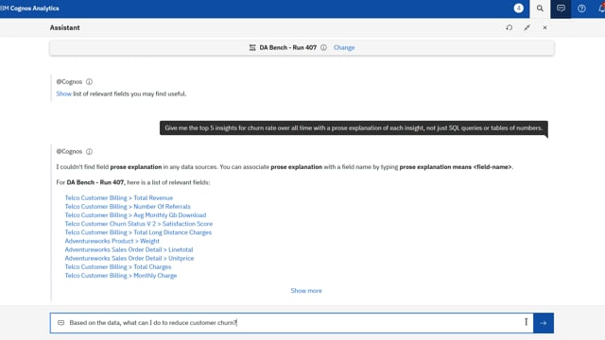The height and width of the screenshot is (340, 605).
Task: Open Adventureworks Sales Order Detail > Unitprice
Action: click(130, 258)
